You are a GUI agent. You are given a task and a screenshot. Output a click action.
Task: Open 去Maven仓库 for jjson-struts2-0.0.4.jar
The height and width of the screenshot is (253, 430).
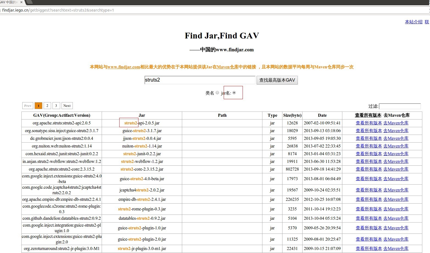tap(396, 138)
